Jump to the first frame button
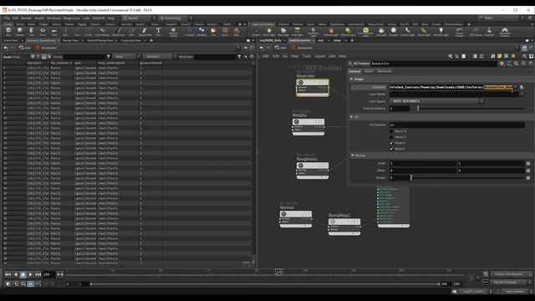Viewport: 535px width, 301px height. [8, 274]
